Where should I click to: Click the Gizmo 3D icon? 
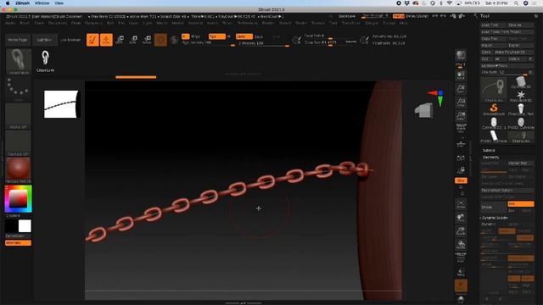pyautogui.click(x=160, y=40)
